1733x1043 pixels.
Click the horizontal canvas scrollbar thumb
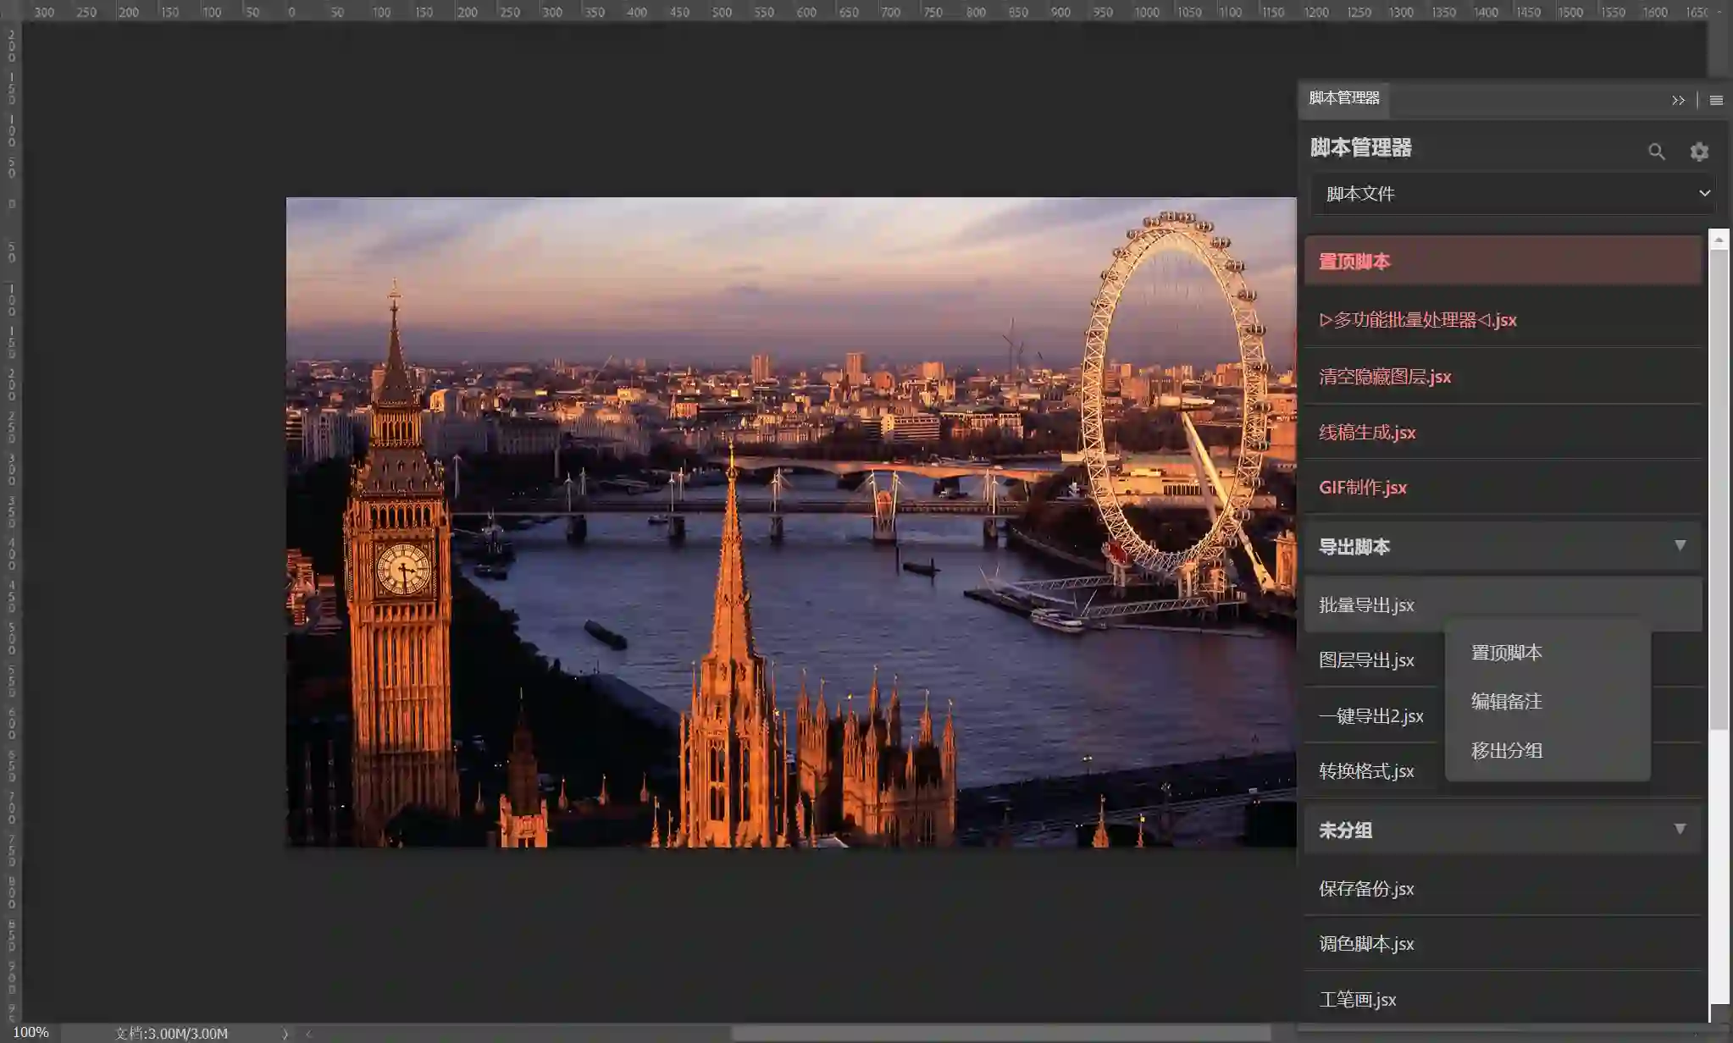click(x=999, y=1034)
